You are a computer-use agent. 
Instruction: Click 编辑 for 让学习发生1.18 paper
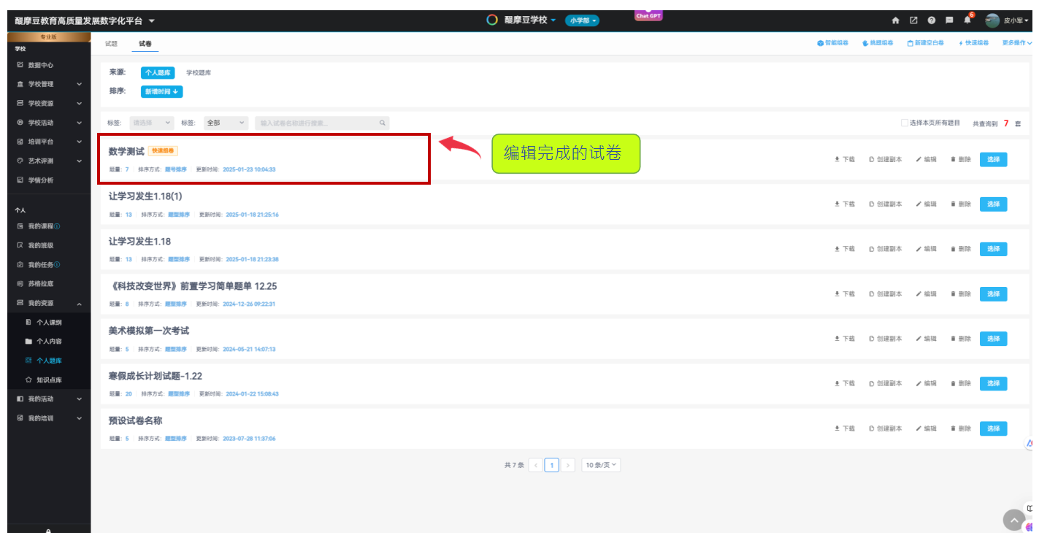click(x=926, y=249)
